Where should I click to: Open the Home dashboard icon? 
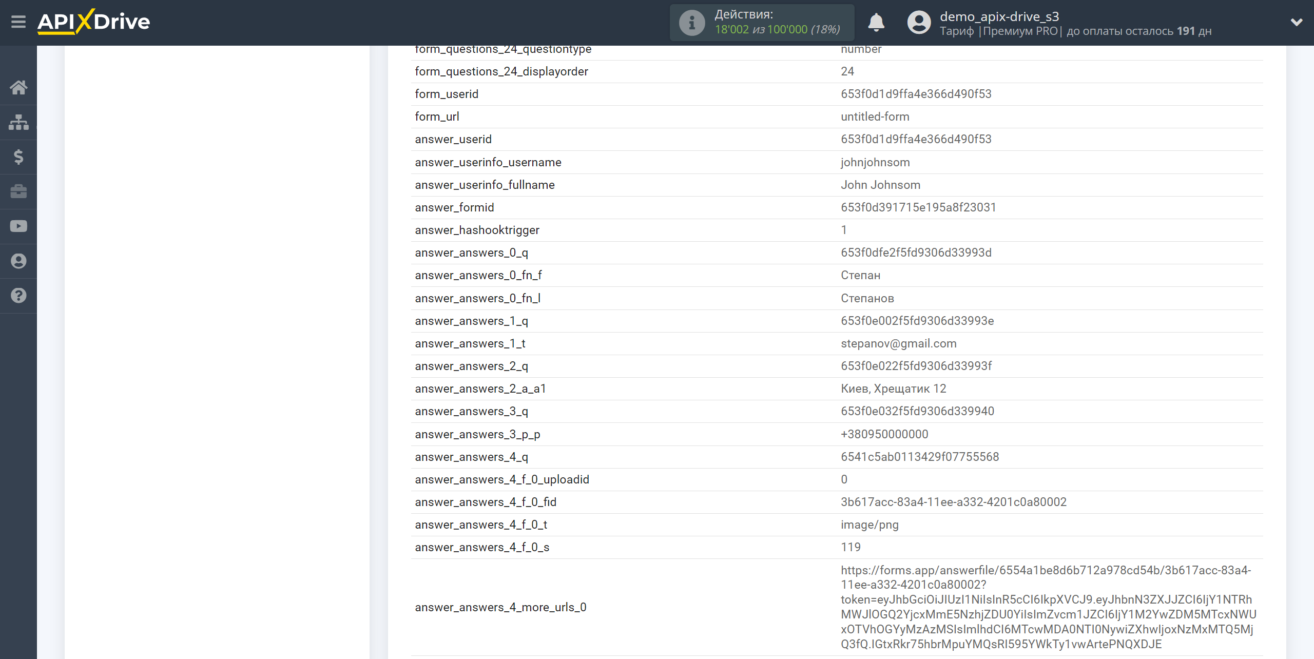coord(18,87)
